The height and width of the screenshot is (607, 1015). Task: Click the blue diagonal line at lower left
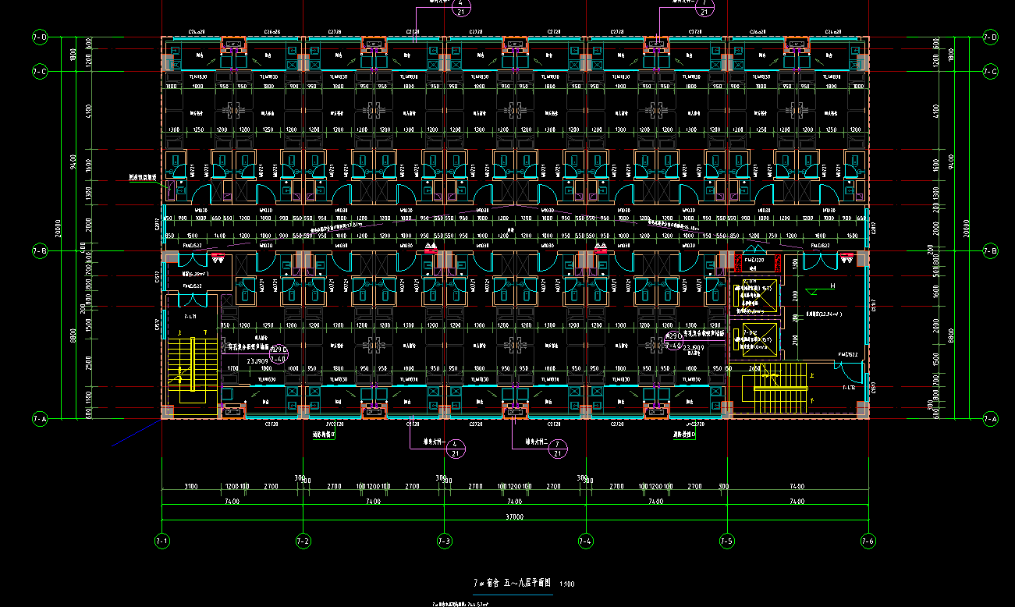coord(137,433)
